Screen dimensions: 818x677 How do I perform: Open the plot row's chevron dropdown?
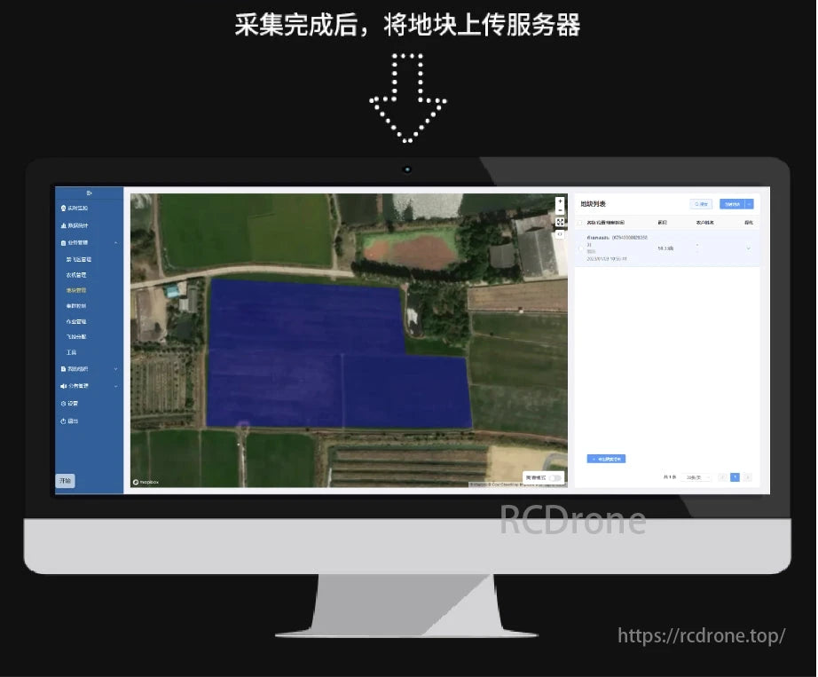(750, 248)
